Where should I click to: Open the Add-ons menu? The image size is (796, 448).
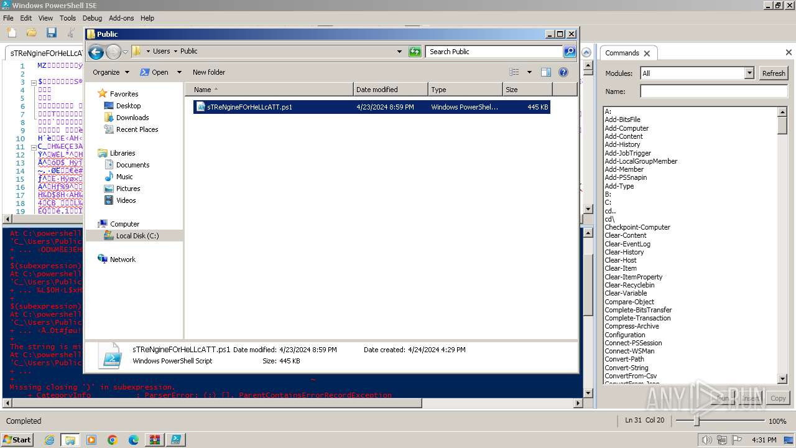click(121, 18)
